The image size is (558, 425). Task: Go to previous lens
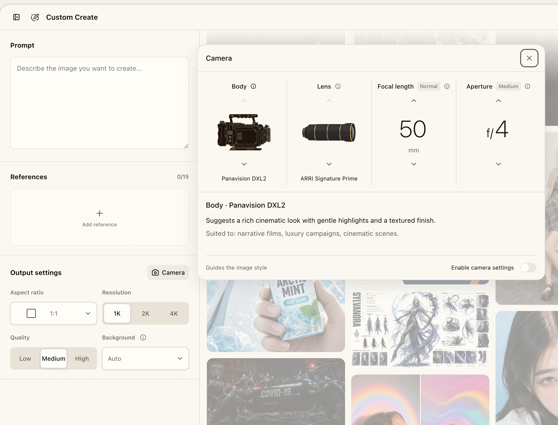coord(329,101)
